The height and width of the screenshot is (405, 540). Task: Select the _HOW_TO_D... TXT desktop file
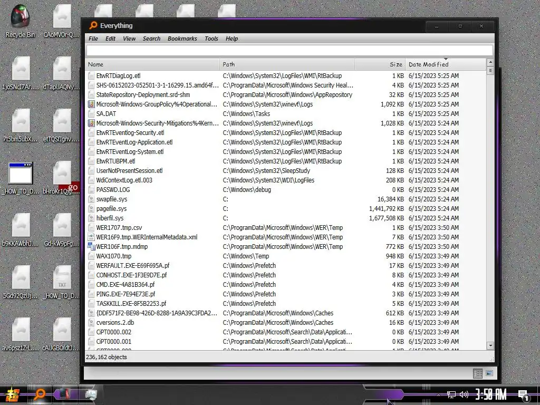[62, 282]
